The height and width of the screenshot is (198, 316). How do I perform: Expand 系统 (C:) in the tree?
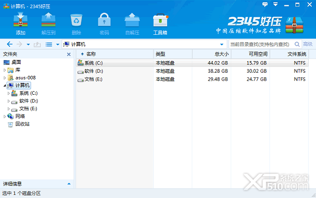[x=8, y=93]
